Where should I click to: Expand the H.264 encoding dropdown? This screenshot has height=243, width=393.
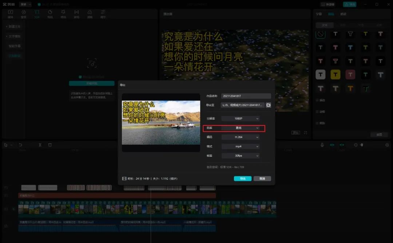[x=241, y=137]
